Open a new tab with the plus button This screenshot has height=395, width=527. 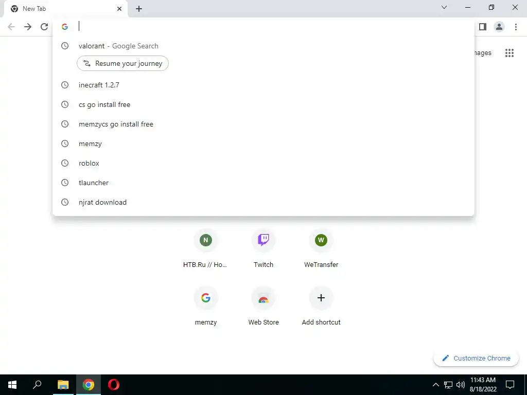pyautogui.click(x=139, y=9)
